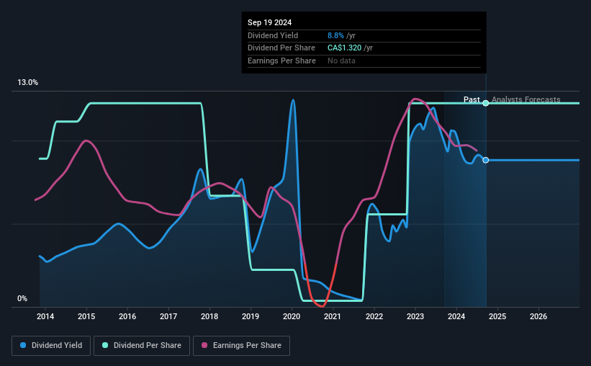Click the CA$1.320 dividend per share value
The height and width of the screenshot is (366, 591).
345,48
